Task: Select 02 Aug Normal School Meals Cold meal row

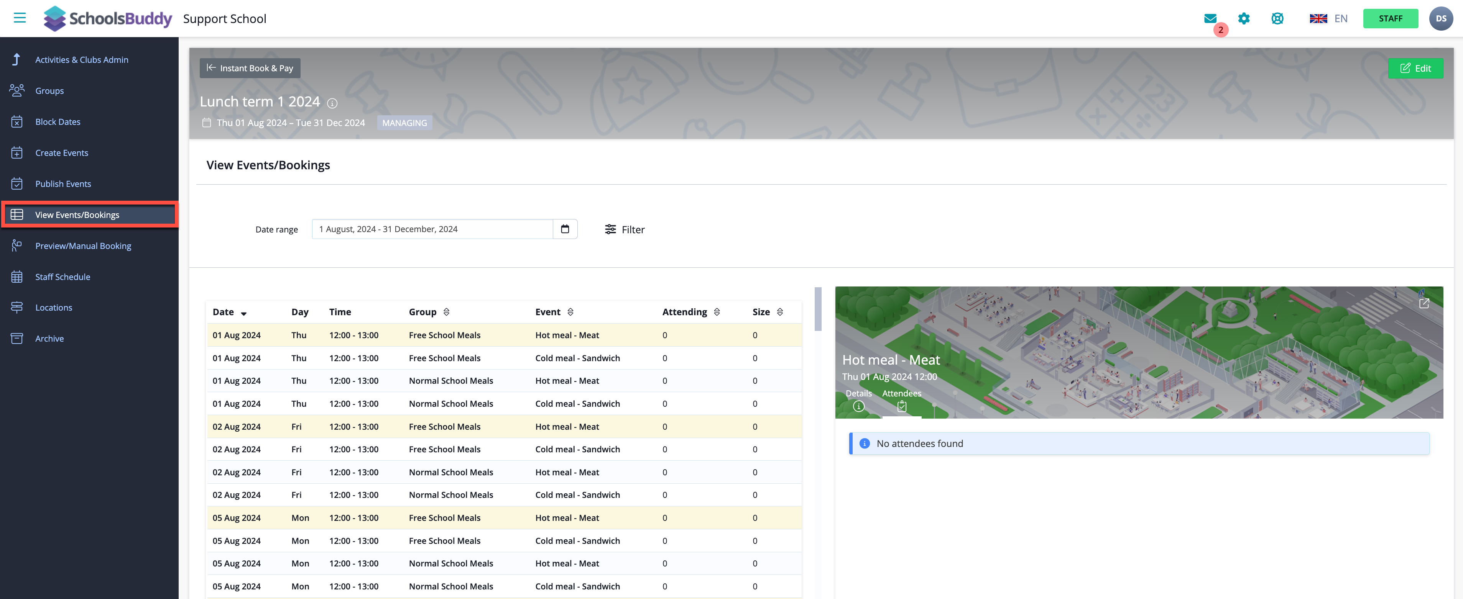Action: (x=504, y=494)
